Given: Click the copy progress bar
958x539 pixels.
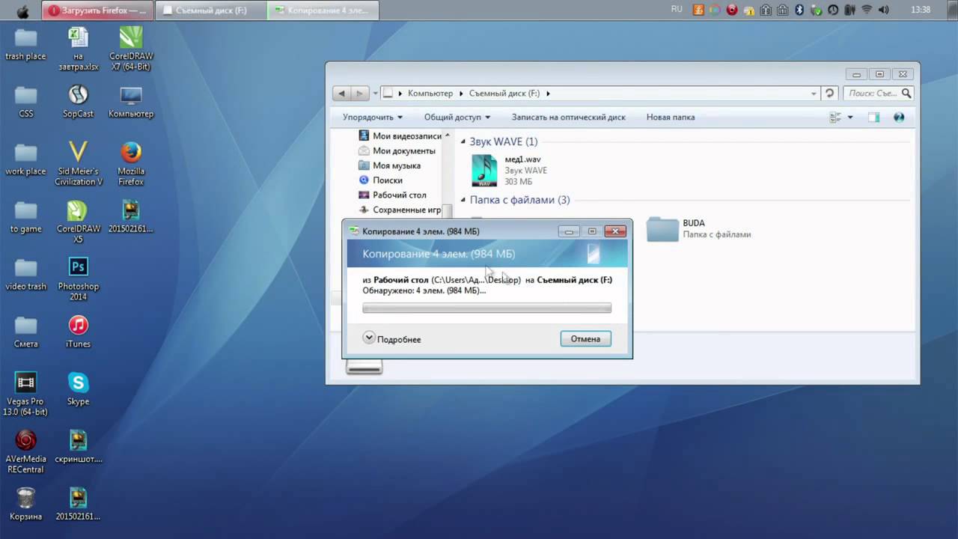Looking at the screenshot, I should pos(486,308).
